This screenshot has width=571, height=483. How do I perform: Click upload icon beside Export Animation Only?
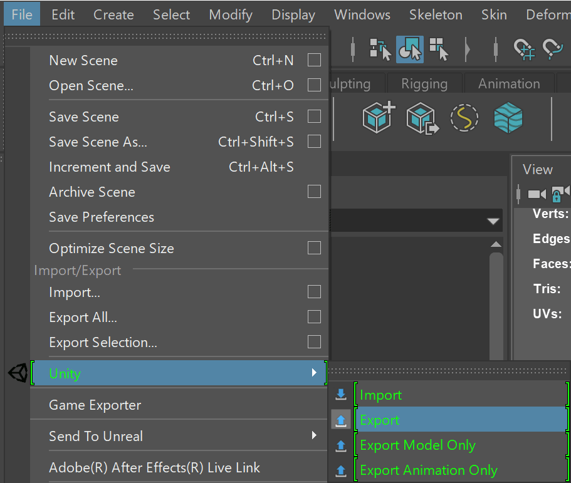(341, 470)
